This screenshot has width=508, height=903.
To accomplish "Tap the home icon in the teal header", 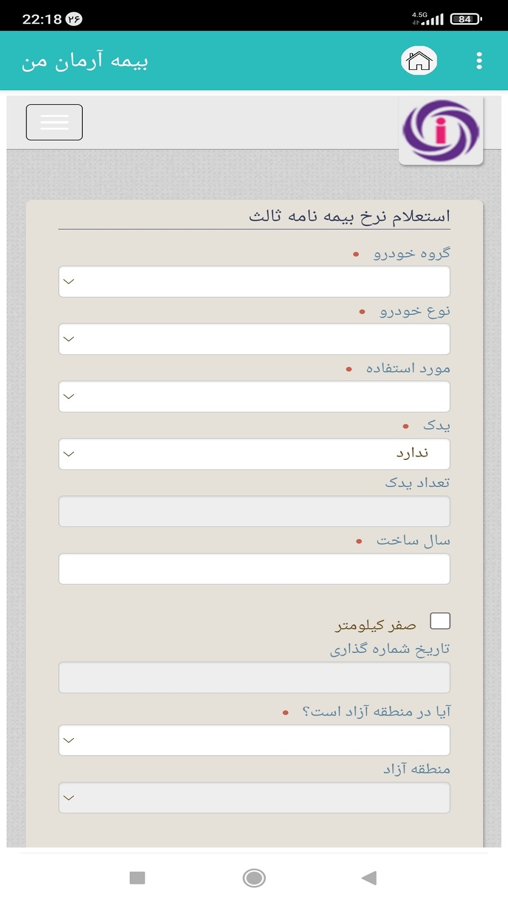I will (x=419, y=60).
